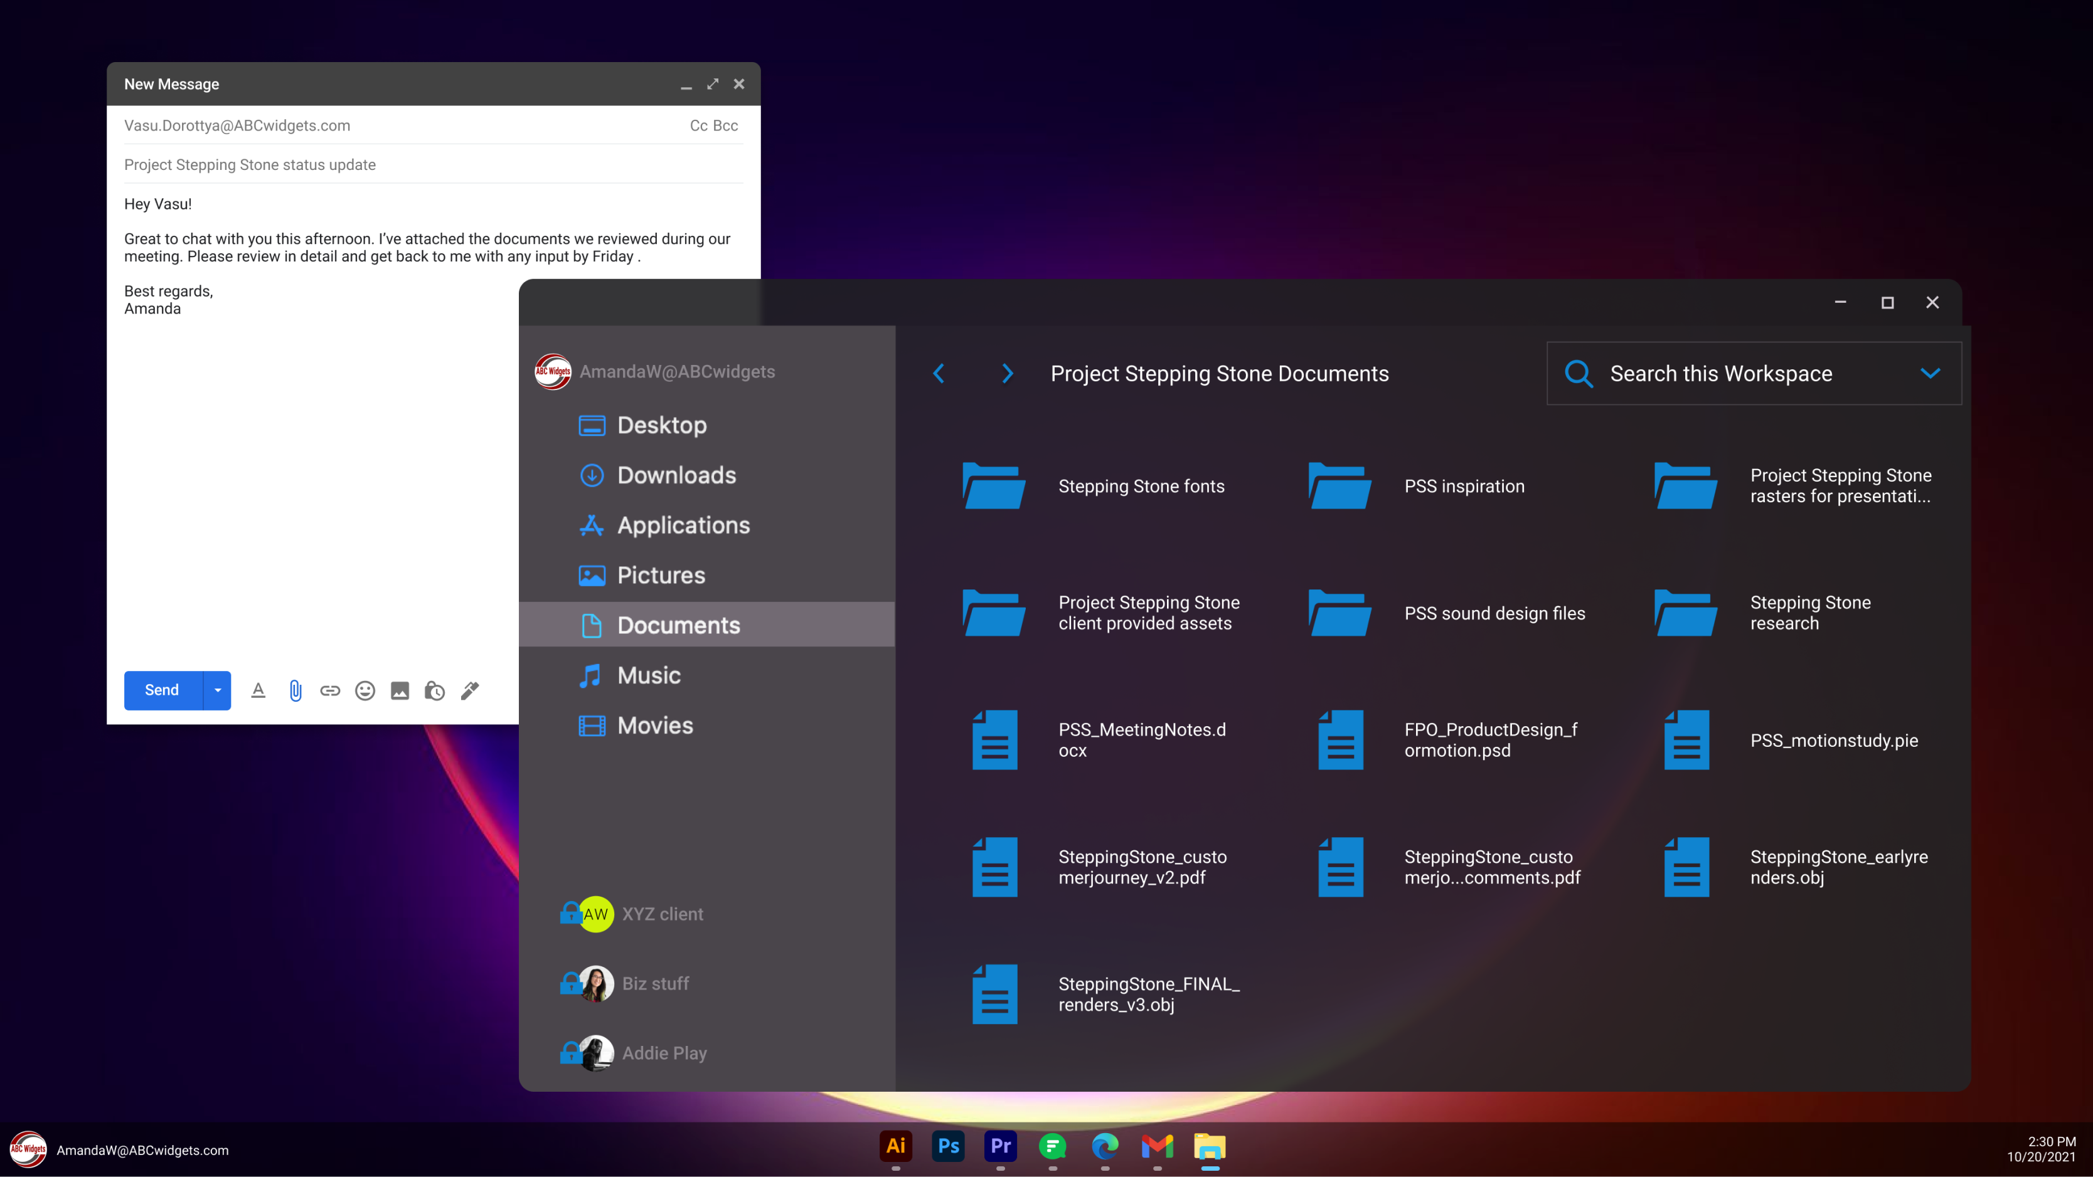Select the SteppingStone_customerjo...comments.pdf file

pos(1449,867)
